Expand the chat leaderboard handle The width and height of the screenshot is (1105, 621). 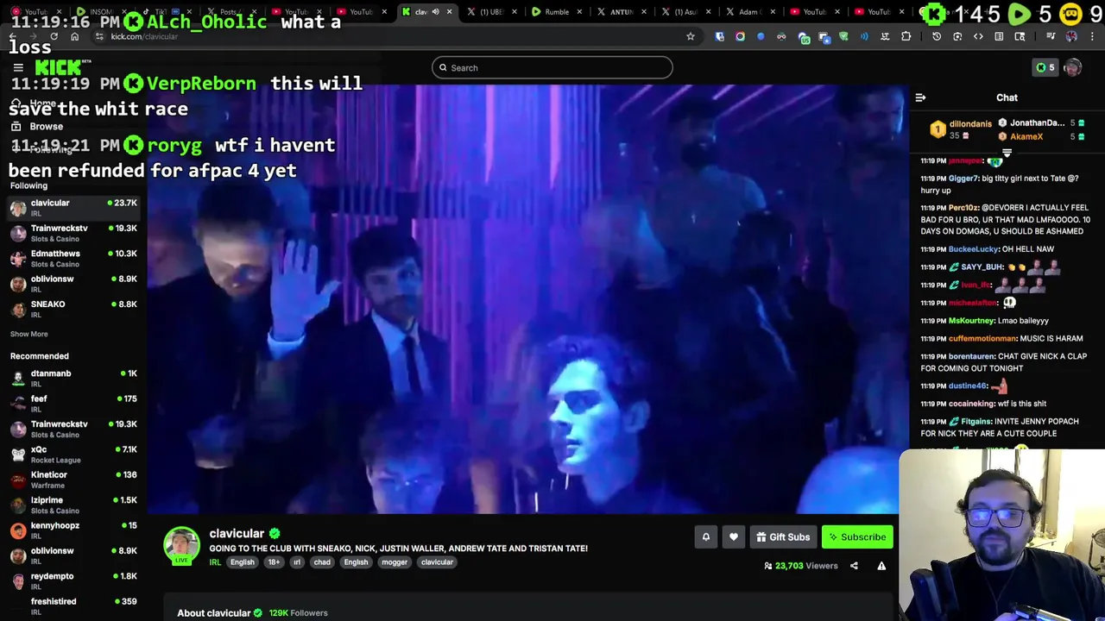1007,153
